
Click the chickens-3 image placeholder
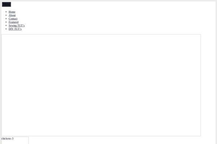15,140
